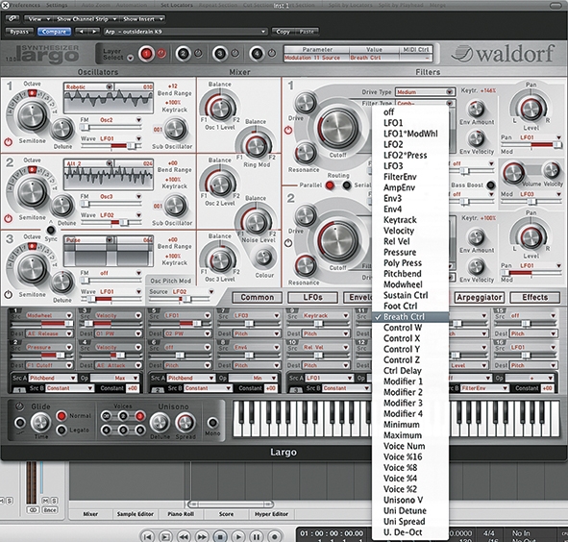Click the Noise Level knob

coord(256,221)
